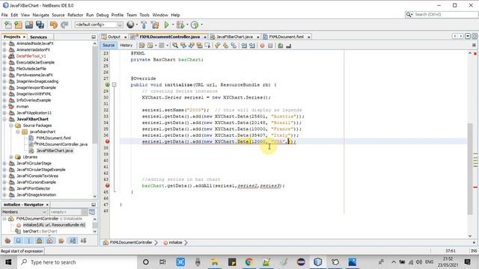Show the editor History view
Image resolution: width=479 pixels, height=269 pixels.
click(126, 46)
